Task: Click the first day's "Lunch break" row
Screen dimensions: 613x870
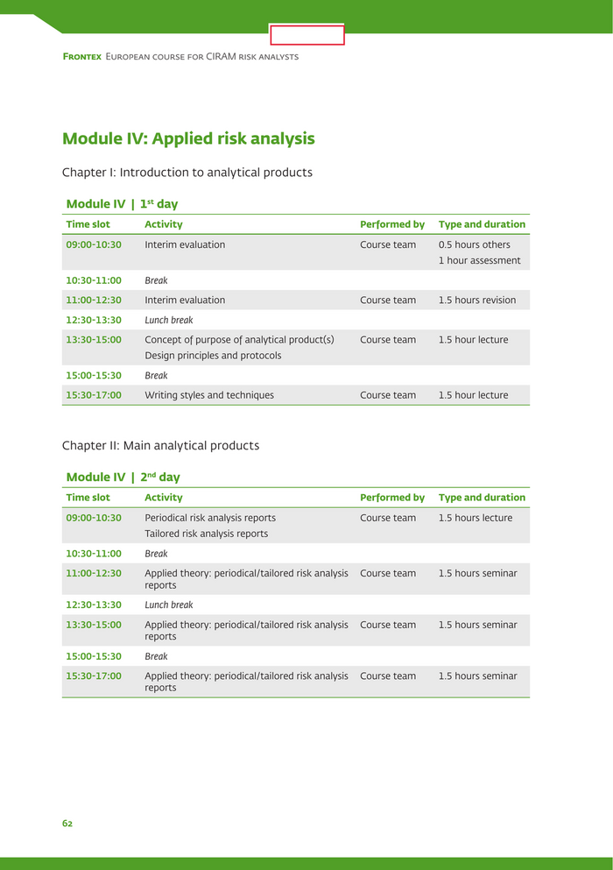Action: point(168,321)
